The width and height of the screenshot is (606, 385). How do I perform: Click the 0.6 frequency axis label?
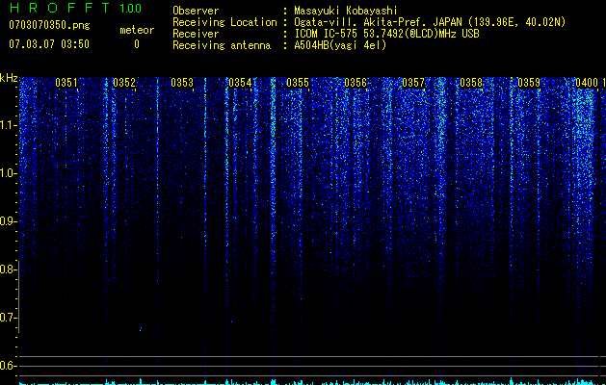click(x=7, y=366)
